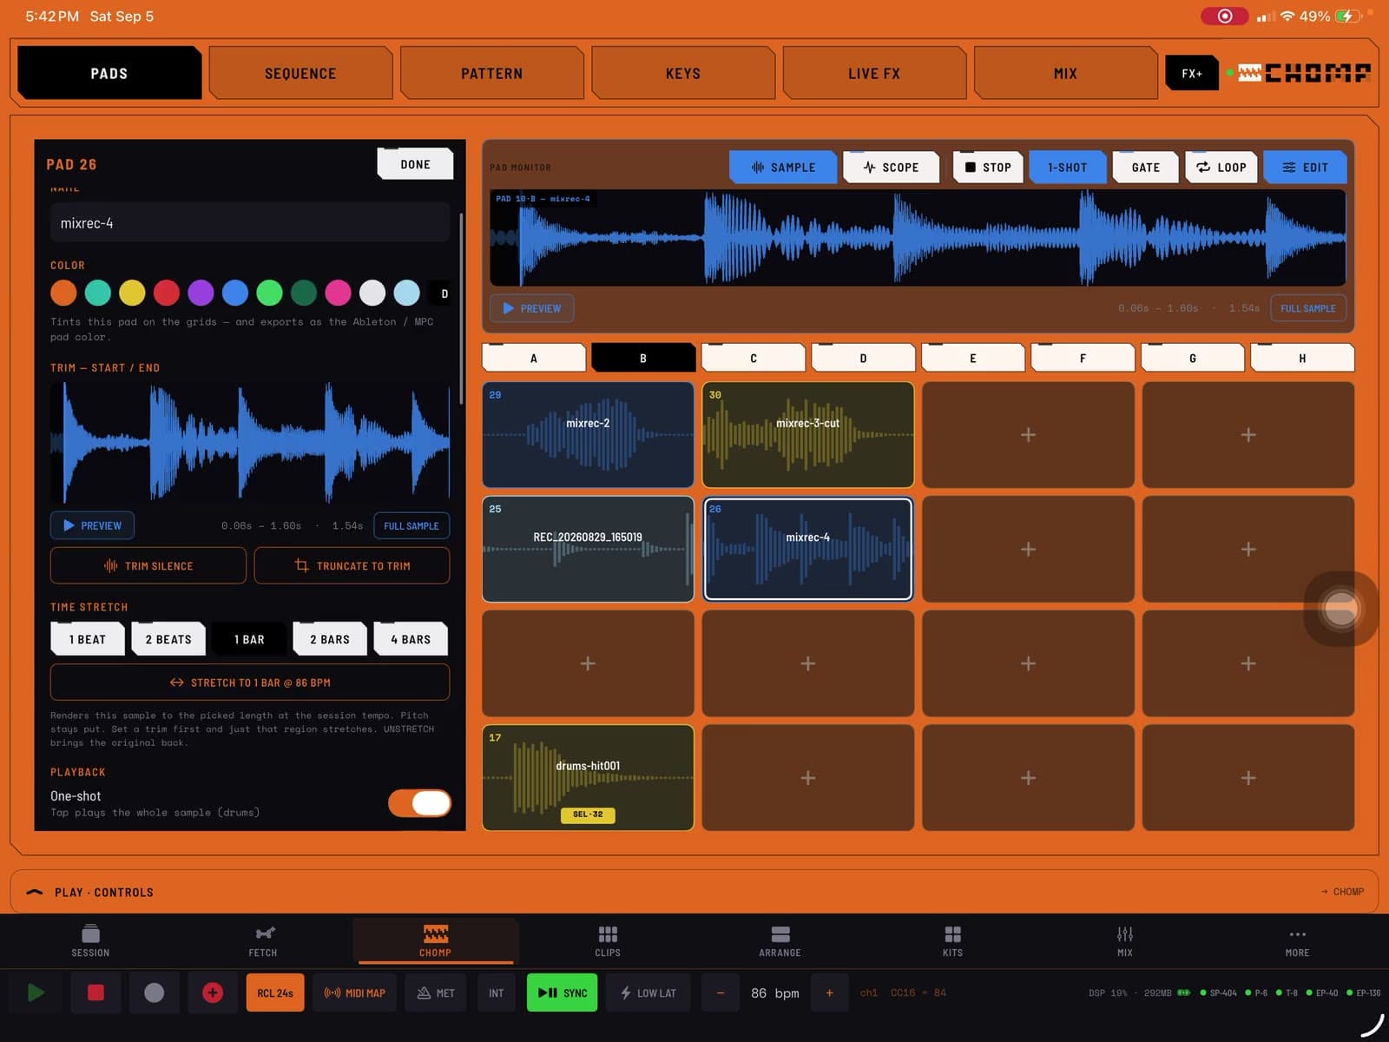1389x1042 pixels.
Task: Increase bpm with plus button
Action: [829, 993]
